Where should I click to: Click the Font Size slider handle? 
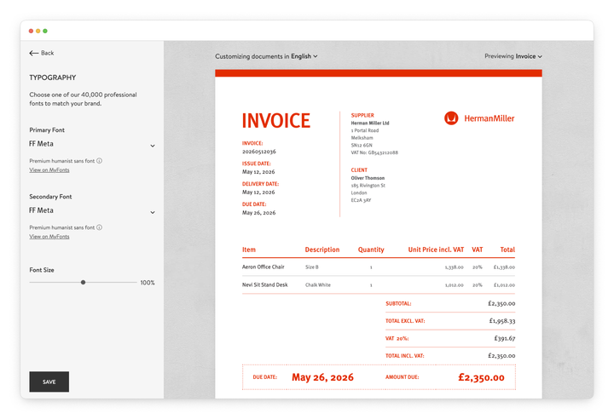[83, 282]
